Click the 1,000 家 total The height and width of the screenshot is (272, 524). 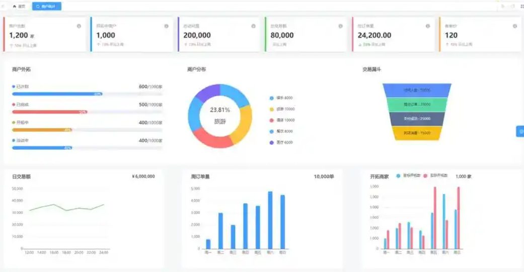(x=464, y=176)
